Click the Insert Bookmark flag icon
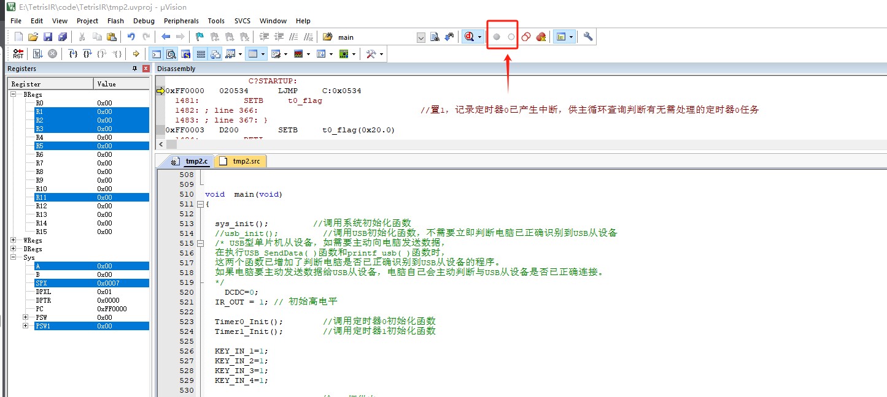Viewport: 887px width, 397px height. tap(200, 37)
